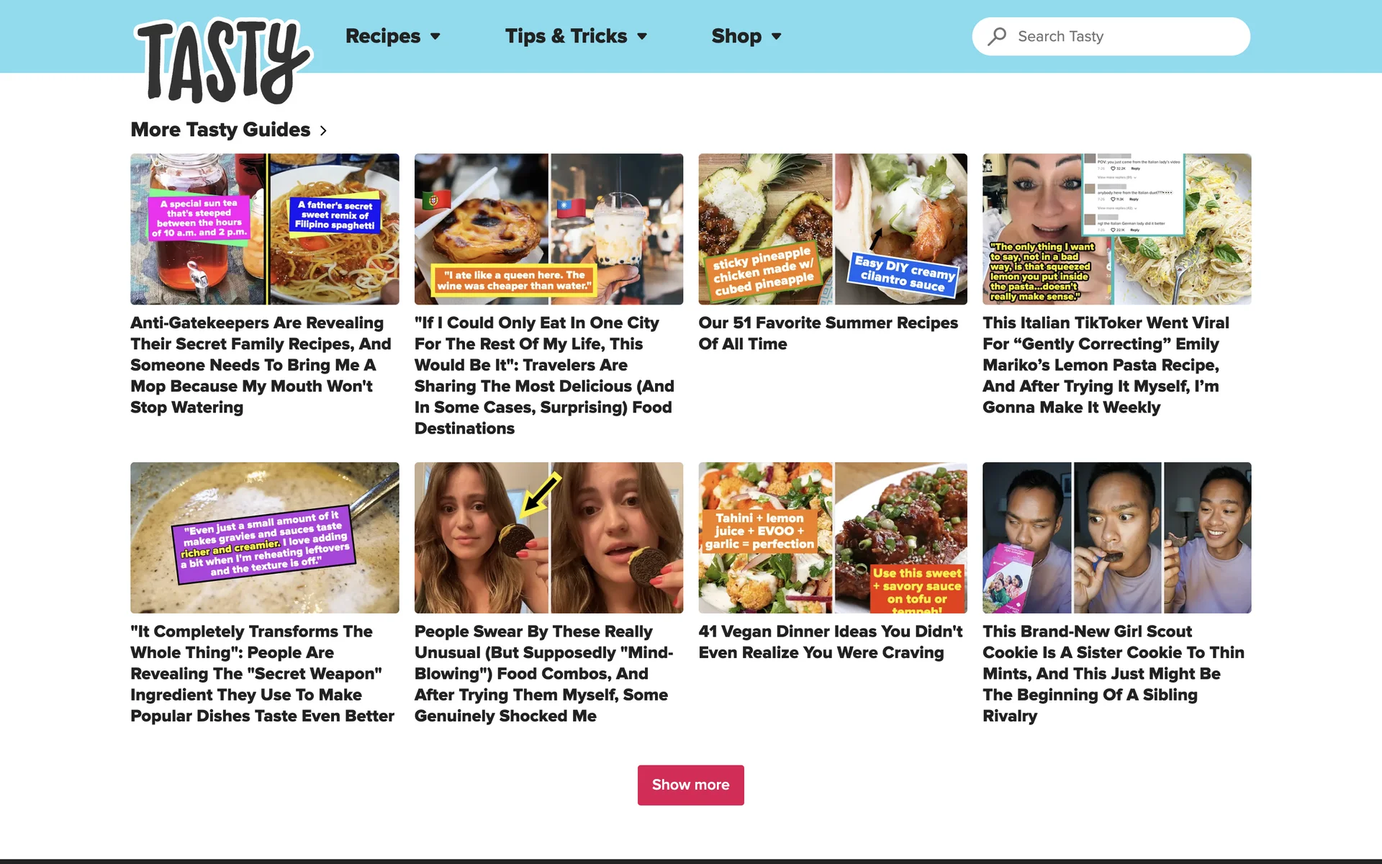This screenshot has width=1382, height=864.
Task: Open the lemon pasta TikToker thumbnail
Action: pyautogui.click(x=1117, y=229)
